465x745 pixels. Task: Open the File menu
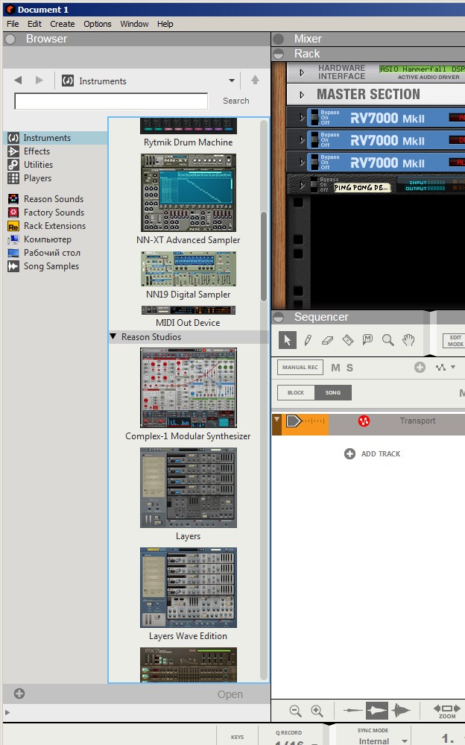pos(13,24)
